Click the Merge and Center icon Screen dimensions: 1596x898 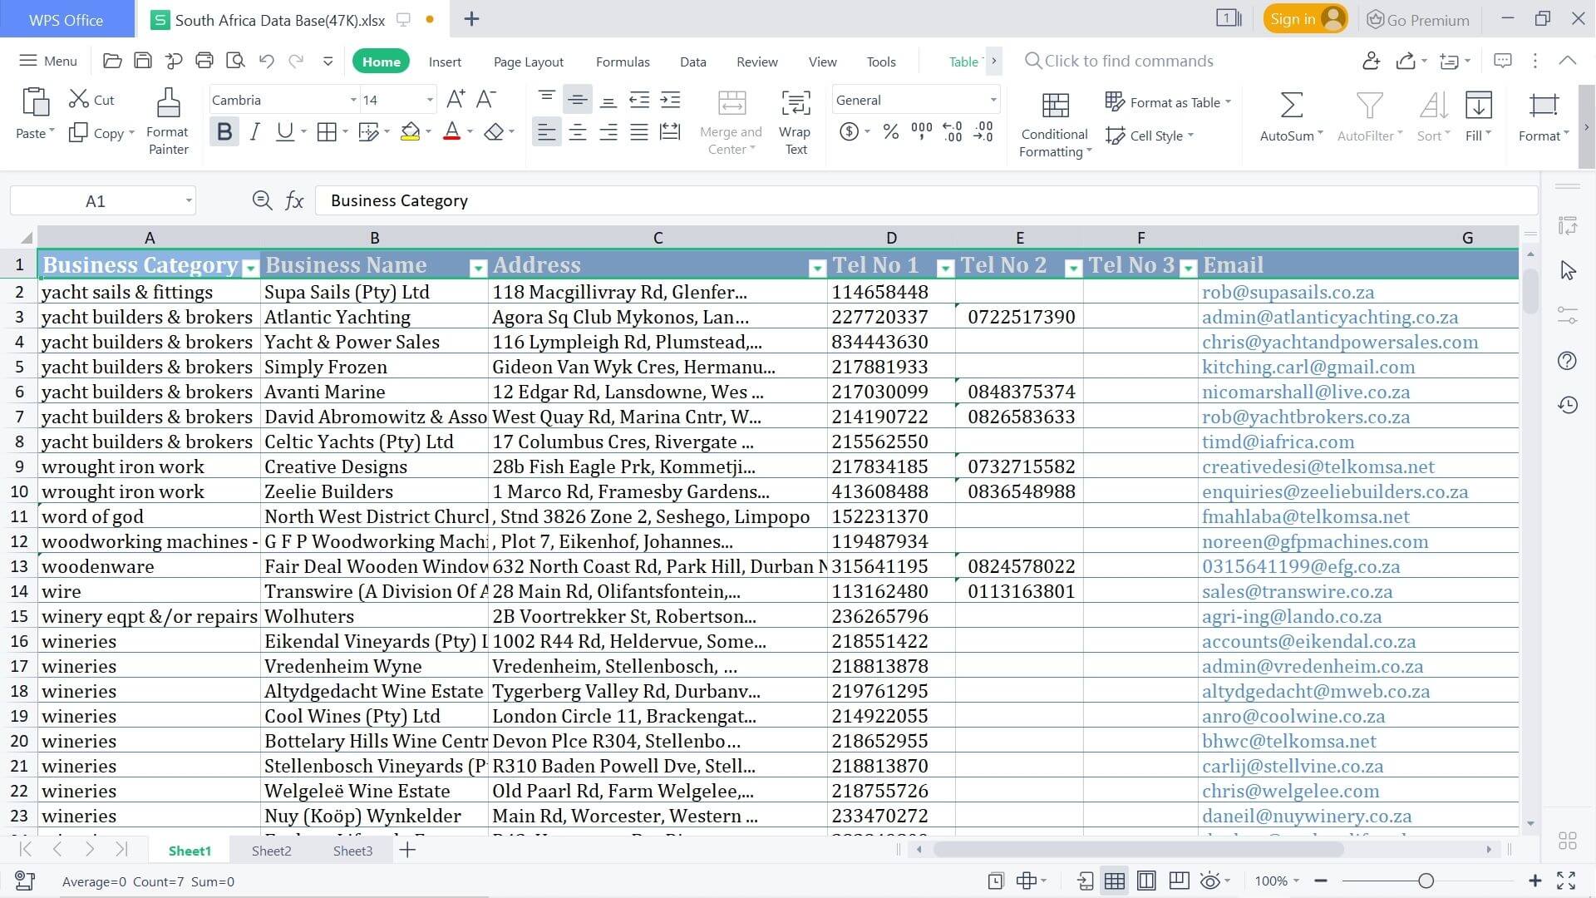tap(731, 103)
